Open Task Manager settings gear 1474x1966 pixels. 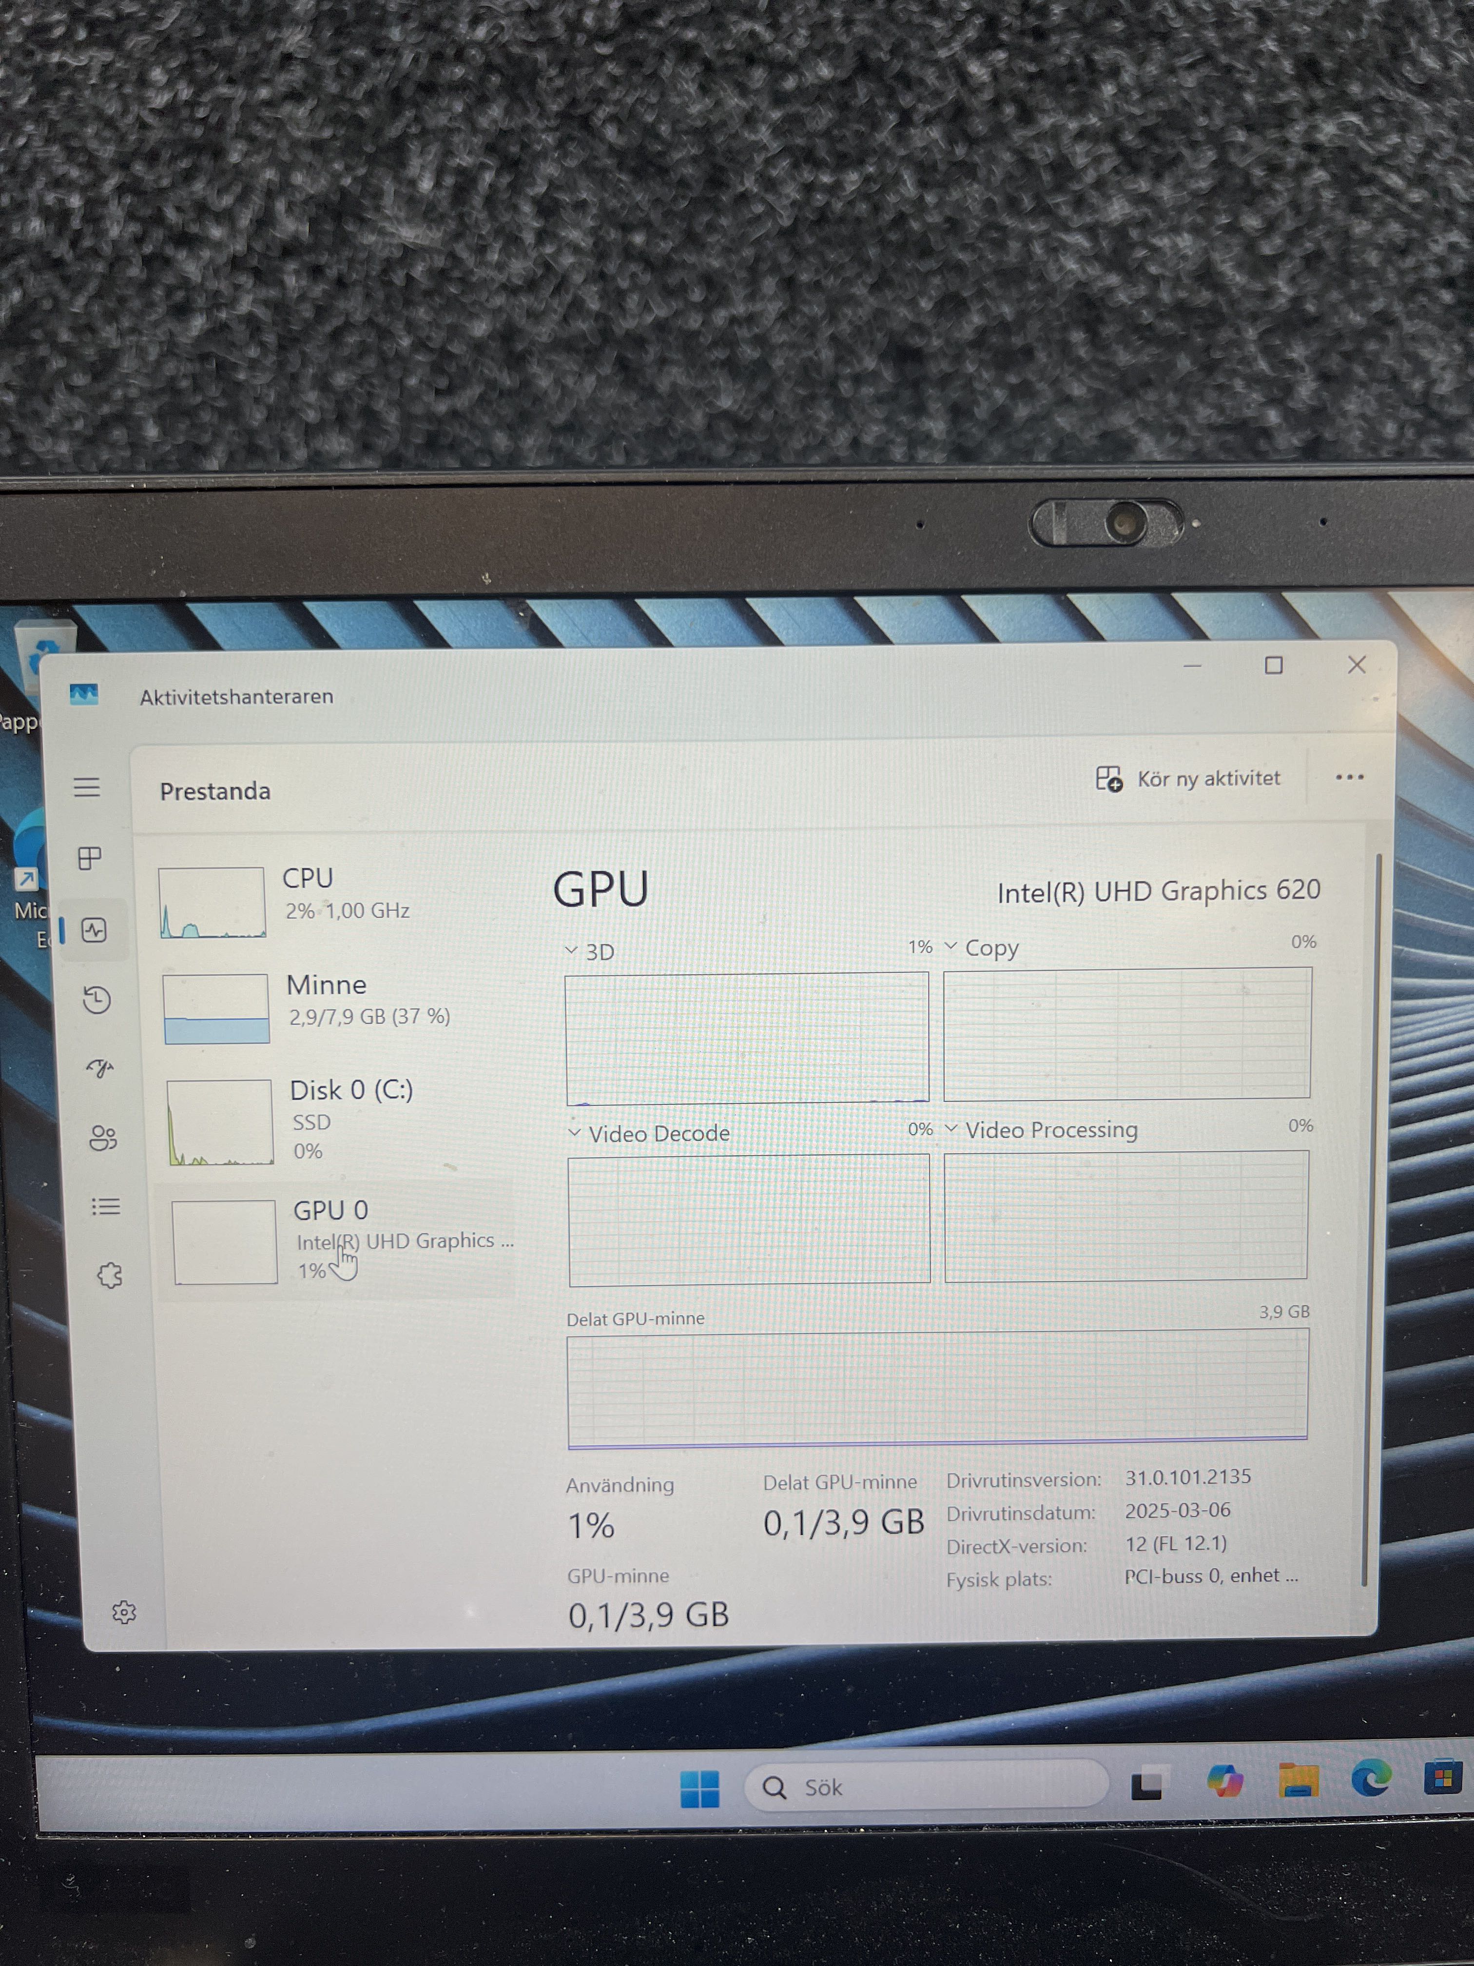click(x=123, y=1612)
